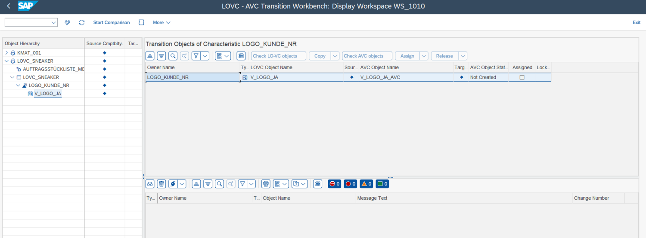Click the filter icon in message log toolbar

[x=243, y=184]
